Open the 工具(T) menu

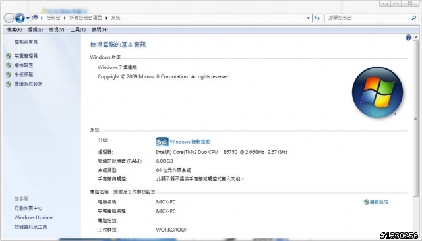78,30
